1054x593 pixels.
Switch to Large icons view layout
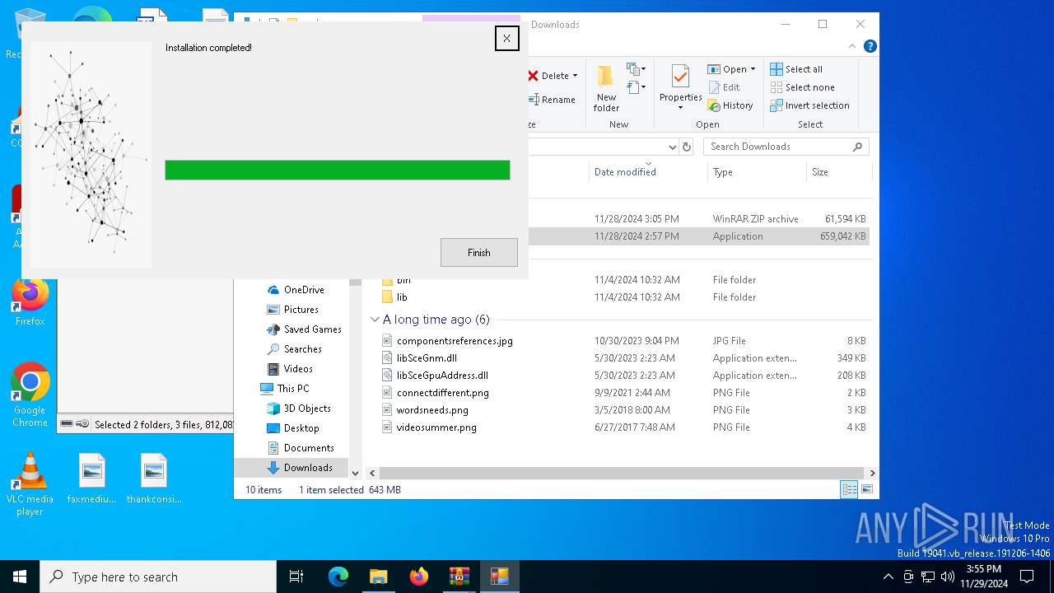pyautogui.click(x=866, y=489)
